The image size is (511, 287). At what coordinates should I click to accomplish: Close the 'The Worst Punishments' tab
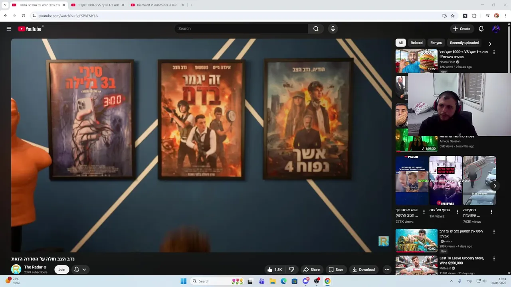(183, 5)
